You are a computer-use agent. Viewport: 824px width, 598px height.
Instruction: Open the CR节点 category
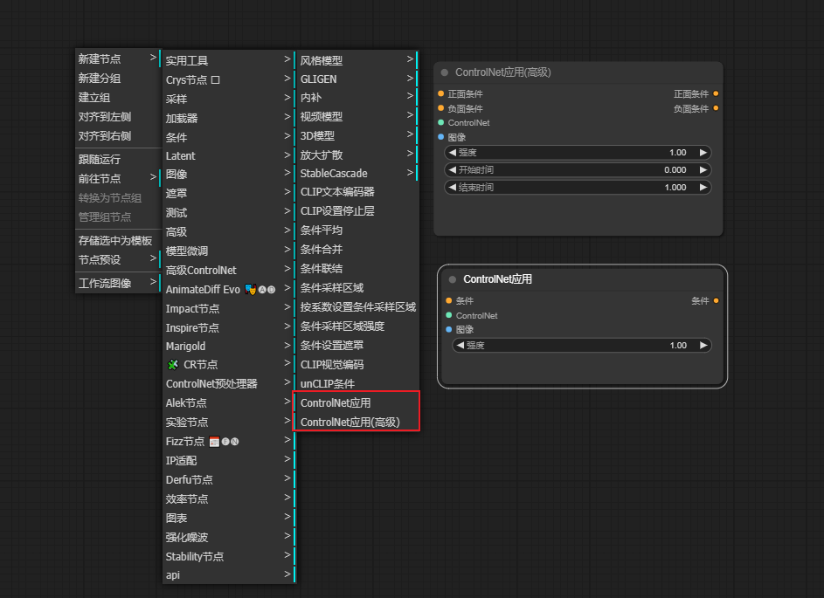click(x=229, y=364)
